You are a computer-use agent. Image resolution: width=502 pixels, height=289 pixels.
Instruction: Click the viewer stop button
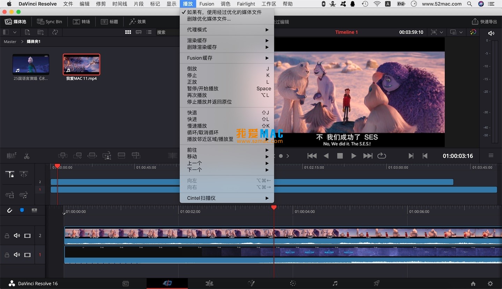(340, 156)
